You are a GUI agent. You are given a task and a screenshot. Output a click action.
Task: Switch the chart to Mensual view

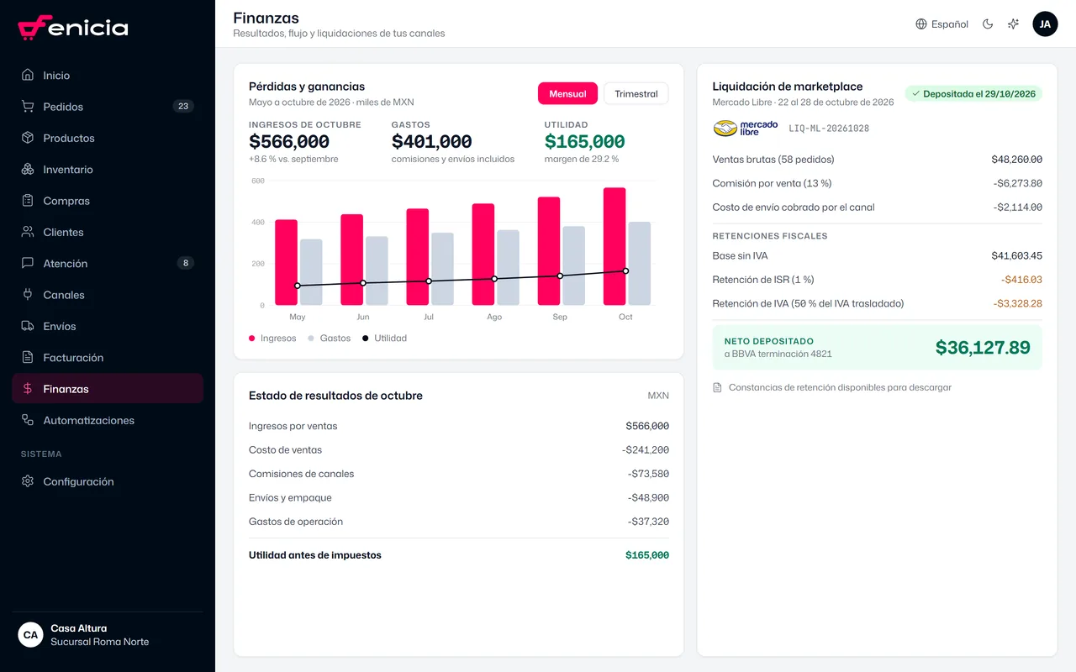(567, 93)
